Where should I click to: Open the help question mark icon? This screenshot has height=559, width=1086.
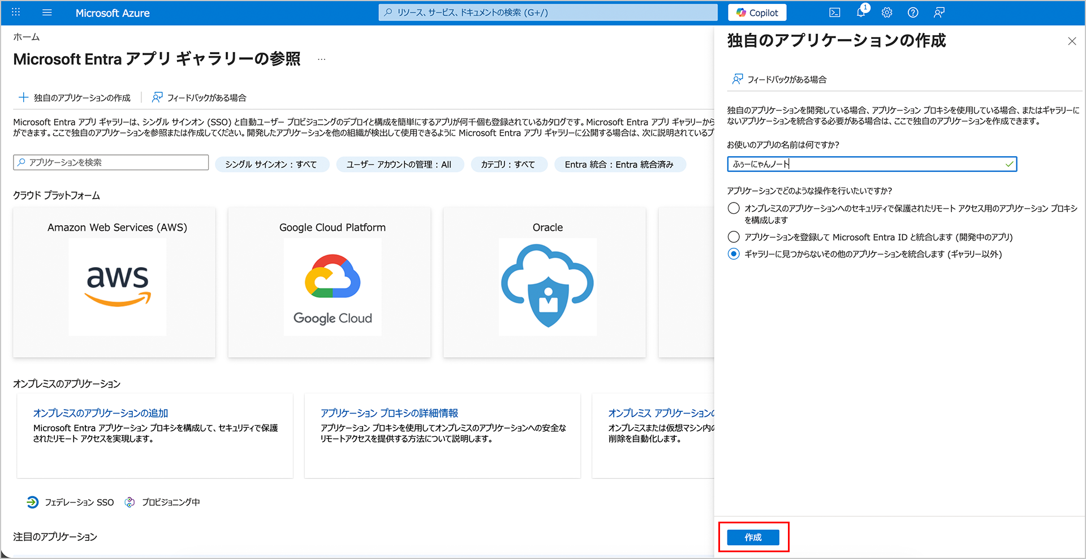913,12
